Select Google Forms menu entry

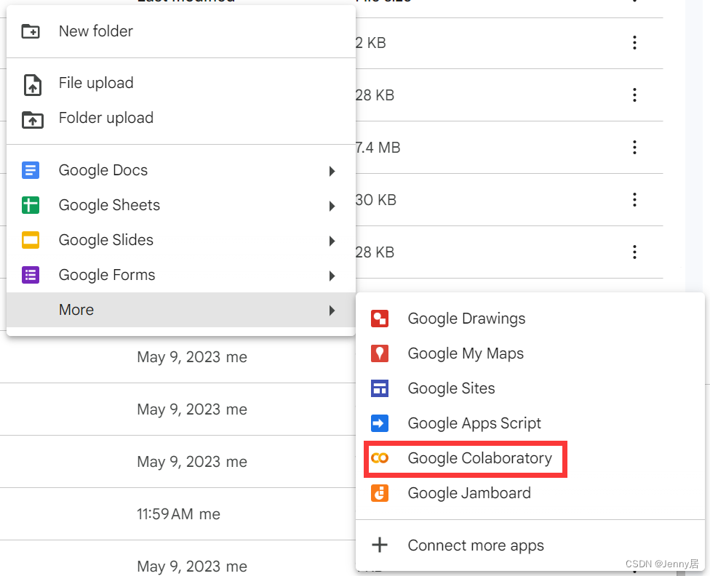click(181, 275)
